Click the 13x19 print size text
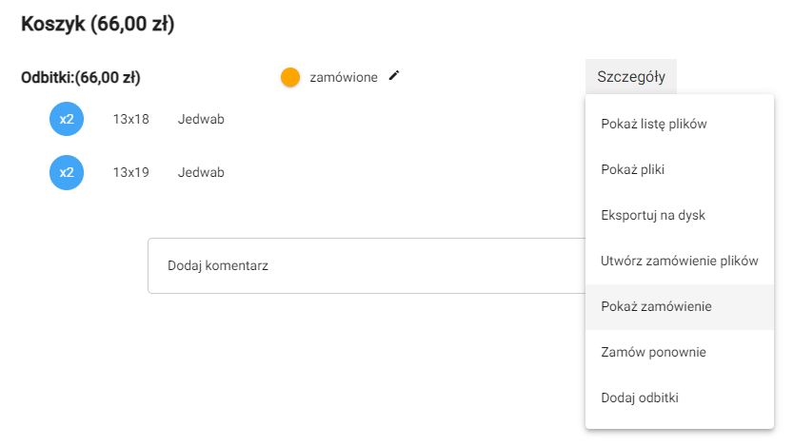The width and height of the screenshot is (793, 446). (130, 173)
